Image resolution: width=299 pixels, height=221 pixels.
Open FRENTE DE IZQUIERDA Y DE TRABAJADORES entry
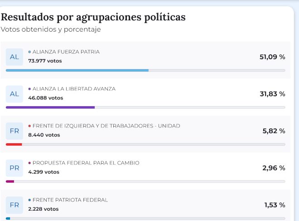tap(106, 126)
